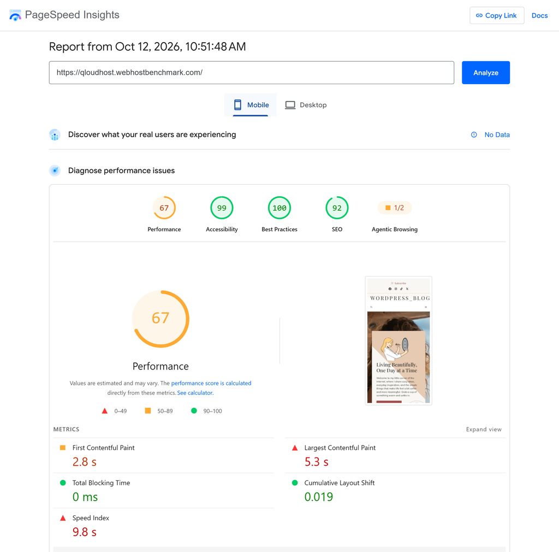The height and width of the screenshot is (552, 559).
Task: Click the red triangle 0–49 legend icon
Action: coord(104,410)
